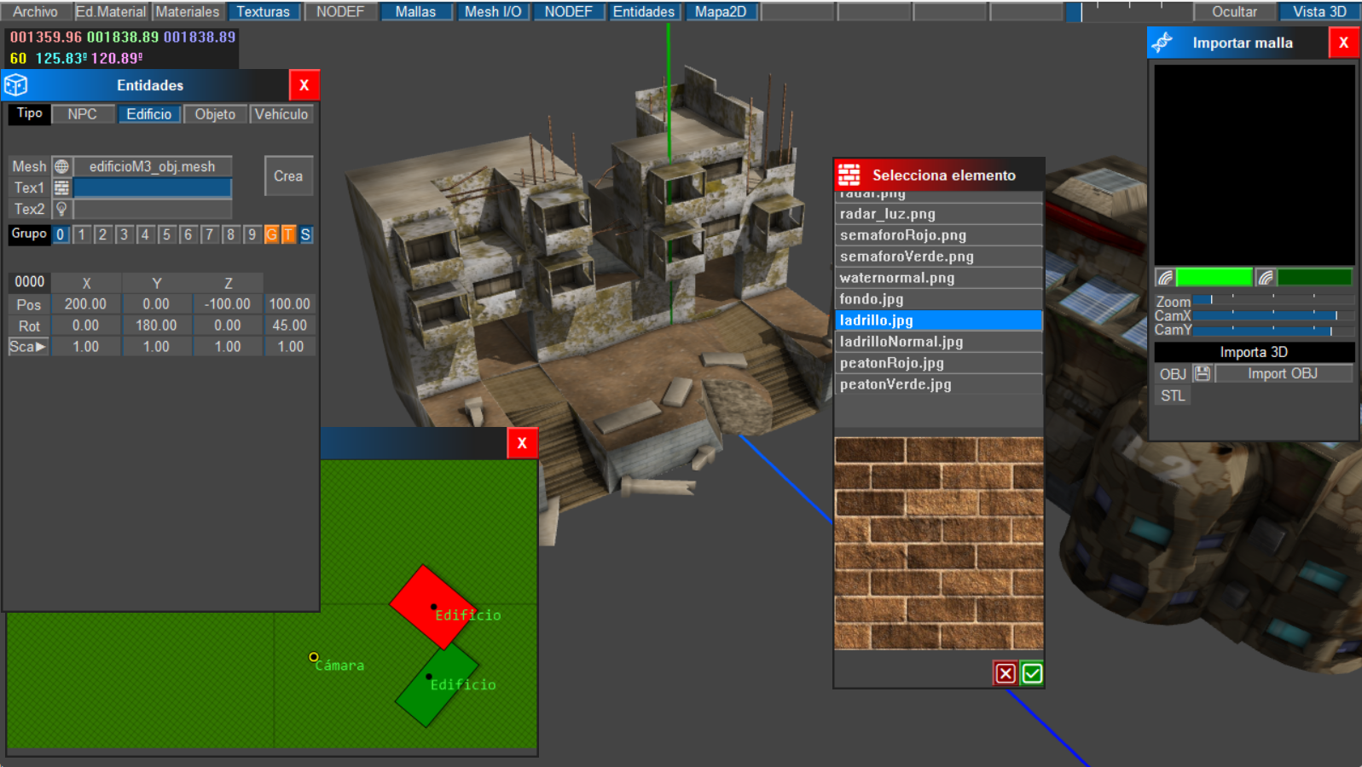Click the globe icon beside Mesh

pos(61,167)
